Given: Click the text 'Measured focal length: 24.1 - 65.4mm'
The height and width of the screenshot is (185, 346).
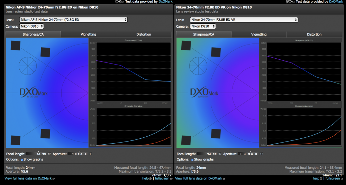Looking at the screenshot, I should click(313, 168).
